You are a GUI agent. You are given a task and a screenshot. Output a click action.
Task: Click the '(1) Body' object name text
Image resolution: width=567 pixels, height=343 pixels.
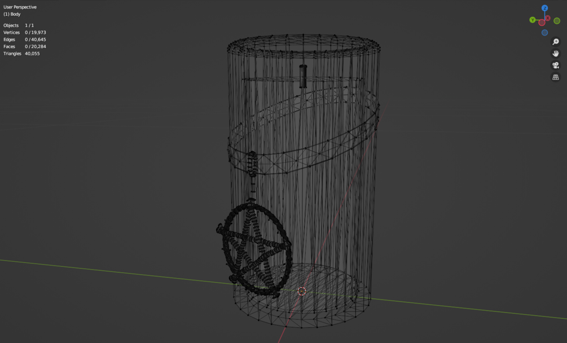click(x=12, y=14)
